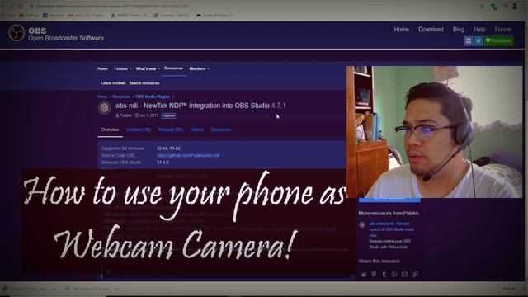
Task: Select Home in the forum navigation bar
Action: tap(102, 68)
